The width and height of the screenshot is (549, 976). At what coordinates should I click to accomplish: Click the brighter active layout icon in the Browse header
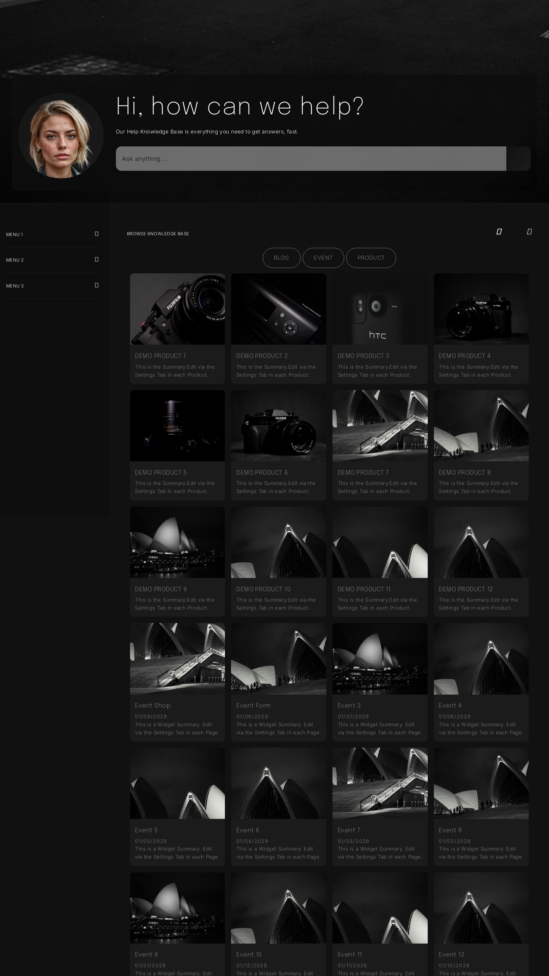pos(499,232)
